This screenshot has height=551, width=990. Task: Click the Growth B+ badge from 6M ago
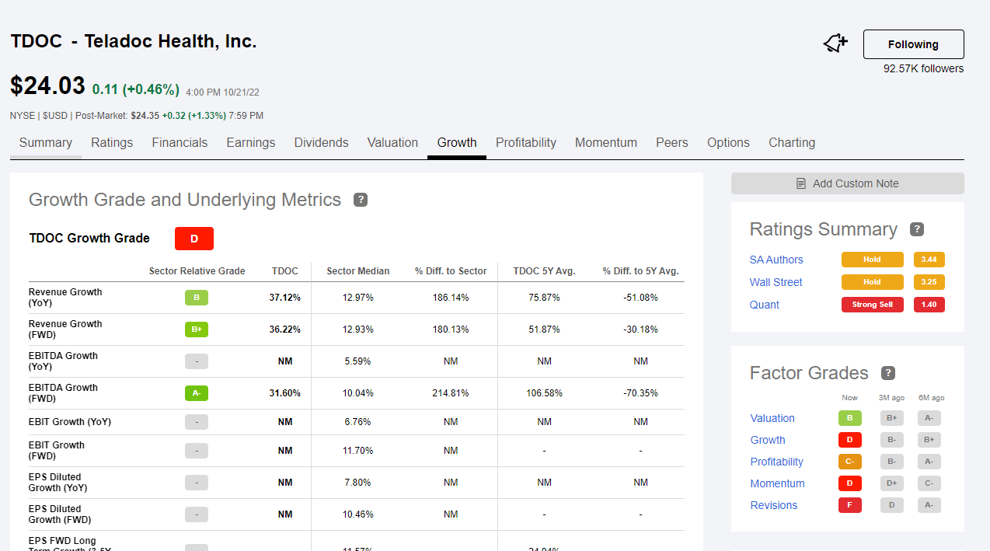(x=929, y=440)
